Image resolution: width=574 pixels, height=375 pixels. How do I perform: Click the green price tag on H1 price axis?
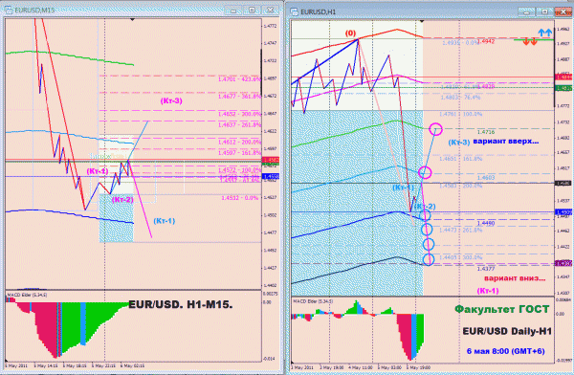pyautogui.click(x=564, y=88)
